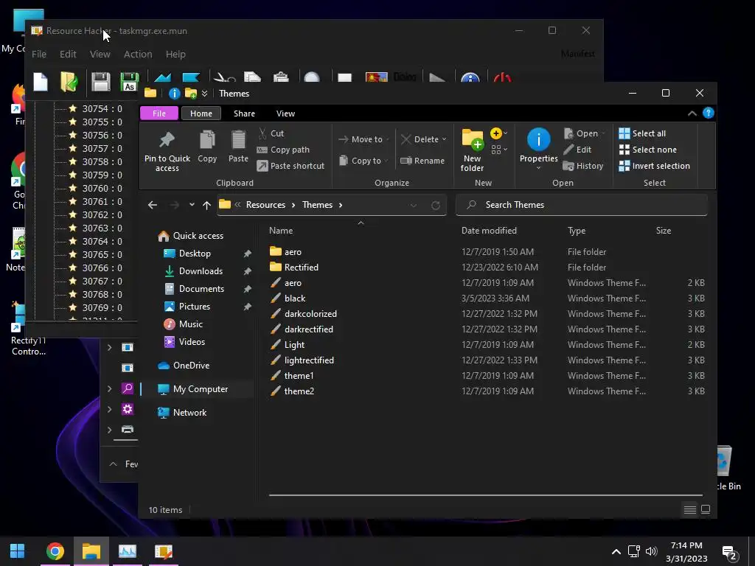Image resolution: width=755 pixels, height=566 pixels.
Task: Open the Delete dropdown arrow
Action: 444,139
